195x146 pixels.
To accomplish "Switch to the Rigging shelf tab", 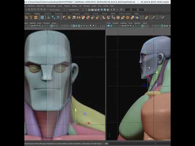I will (x=37, y=14).
